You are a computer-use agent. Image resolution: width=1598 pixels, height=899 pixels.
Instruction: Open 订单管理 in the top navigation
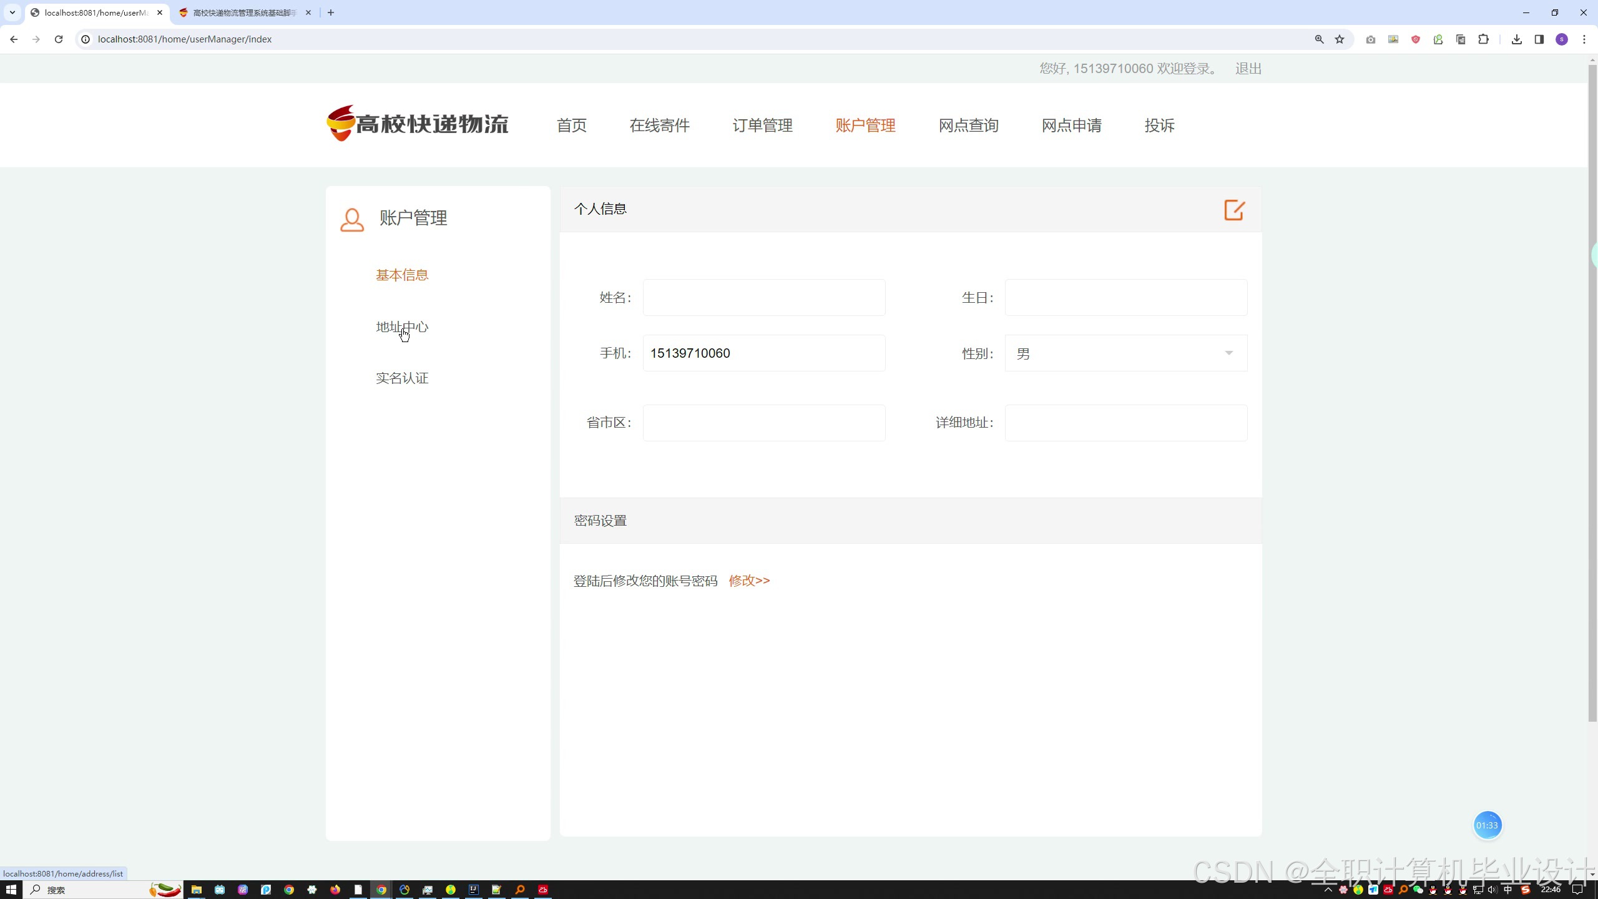[762, 125]
